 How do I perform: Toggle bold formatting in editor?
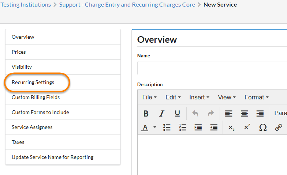146,113
